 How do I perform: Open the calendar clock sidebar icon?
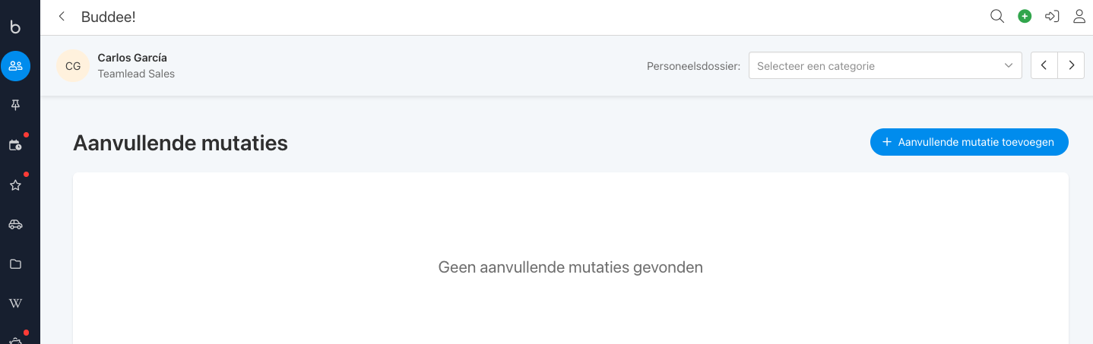click(x=15, y=145)
